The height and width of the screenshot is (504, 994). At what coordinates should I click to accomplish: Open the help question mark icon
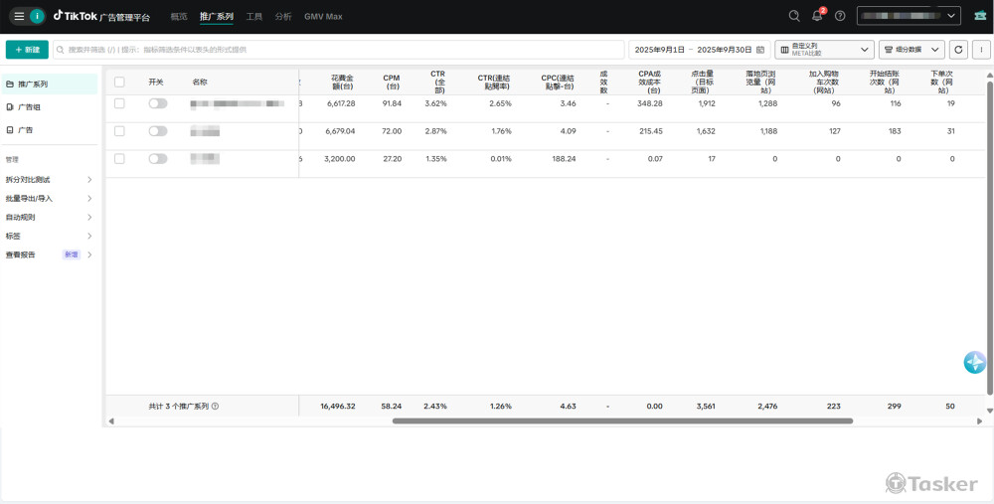tap(840, 16)
